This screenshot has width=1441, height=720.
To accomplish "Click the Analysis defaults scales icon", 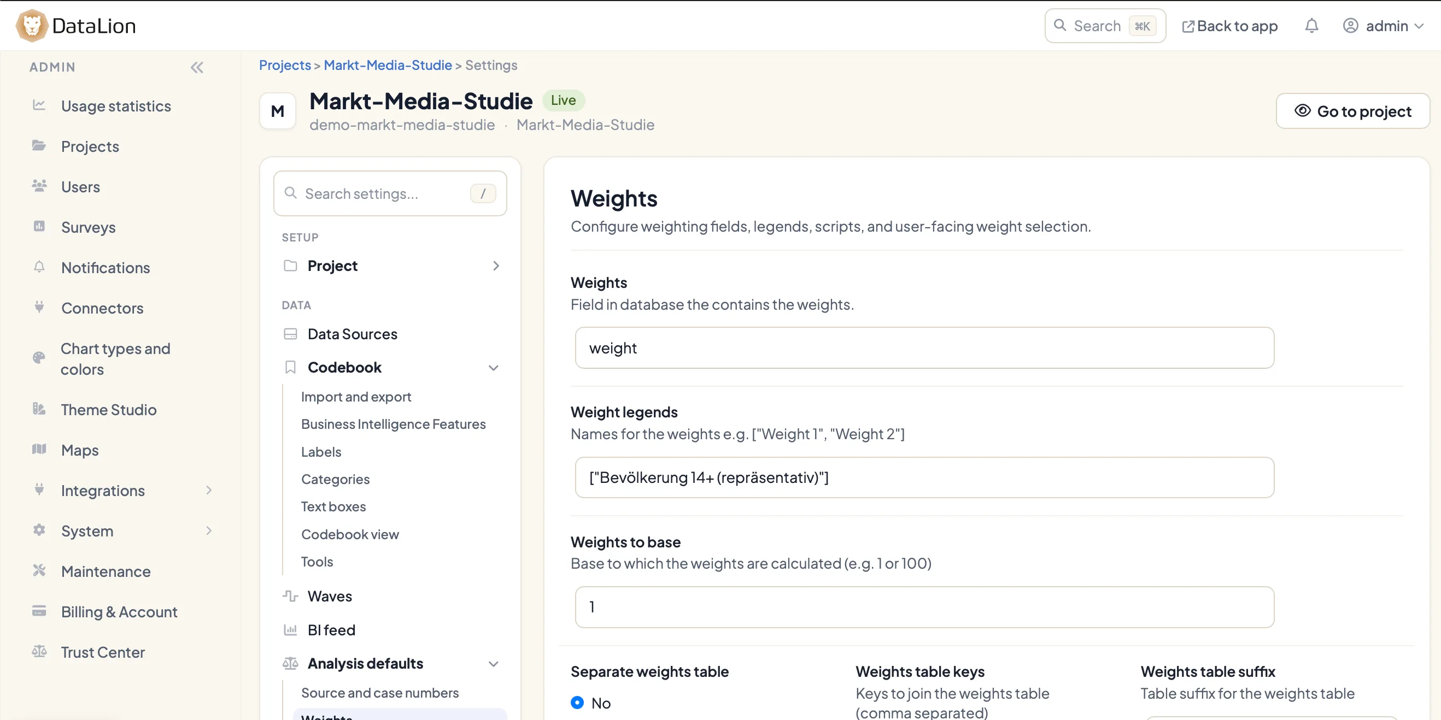I will [290, 664].
